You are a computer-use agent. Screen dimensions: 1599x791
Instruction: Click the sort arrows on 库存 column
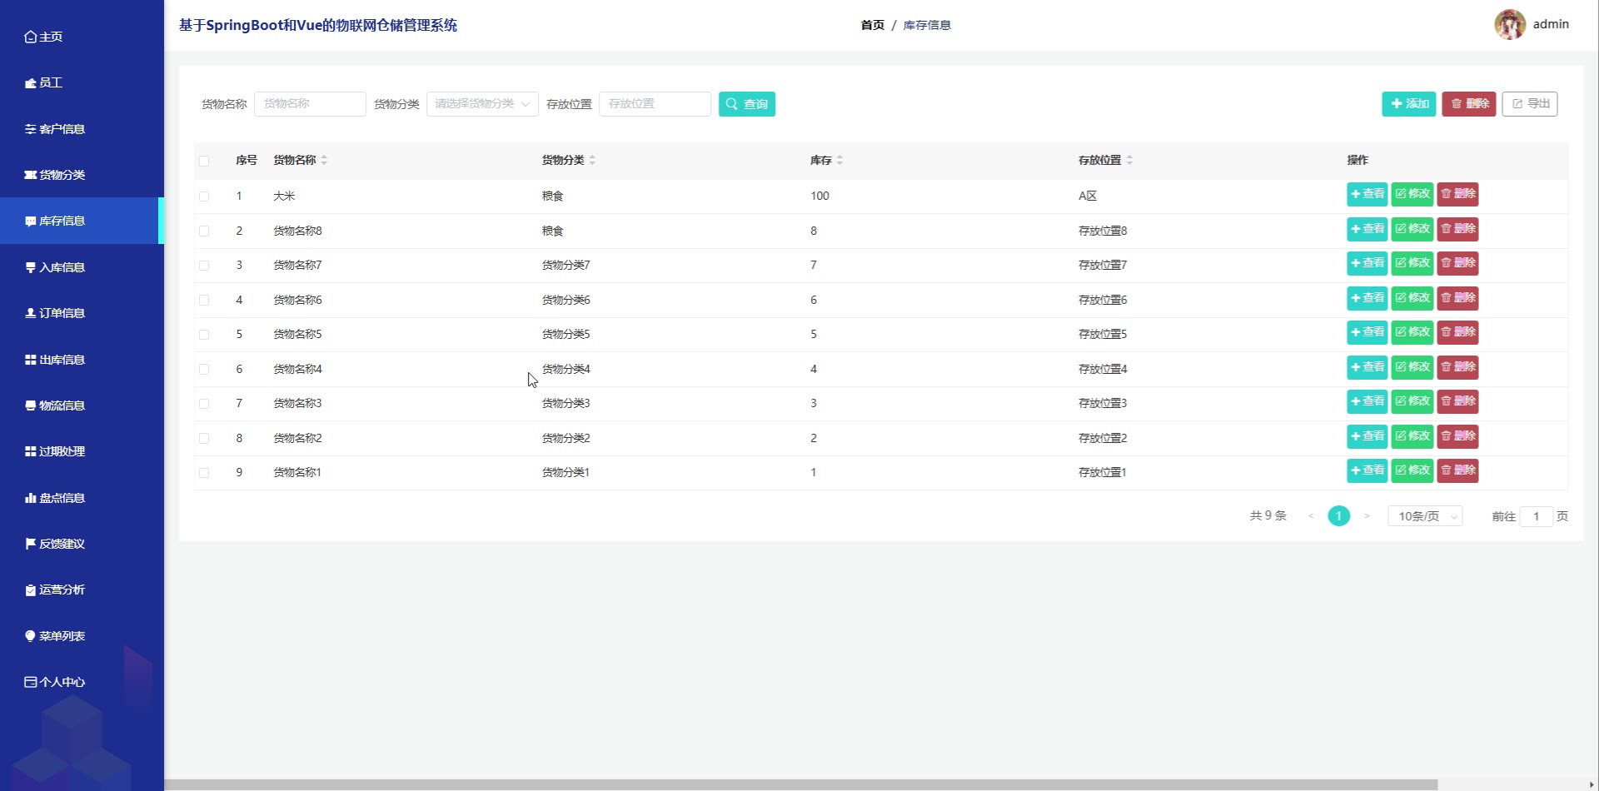(x=839, y=160)
